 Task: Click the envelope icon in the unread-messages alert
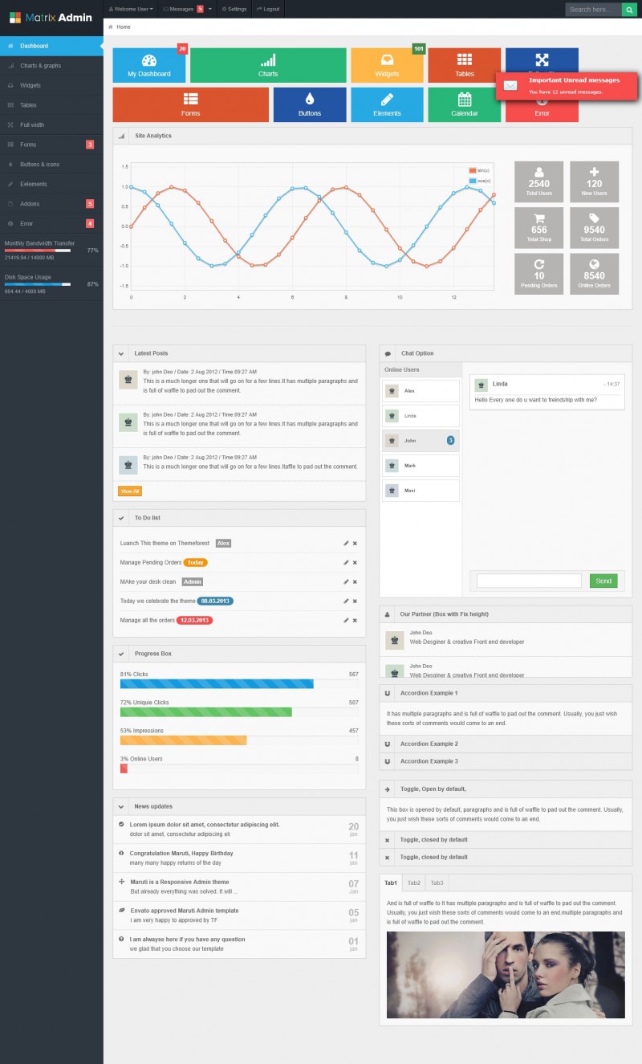click(510, 85)
